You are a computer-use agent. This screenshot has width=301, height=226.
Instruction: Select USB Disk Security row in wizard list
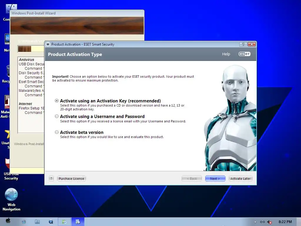[31, 64]
